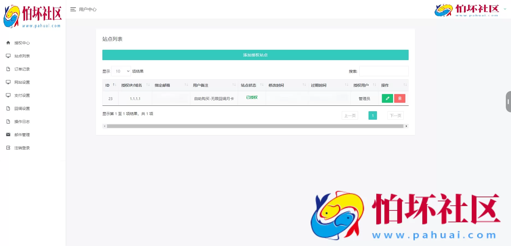Open 订单记录 from the sidebar
The width and height of the screenshot is (511, 246).
22,69
